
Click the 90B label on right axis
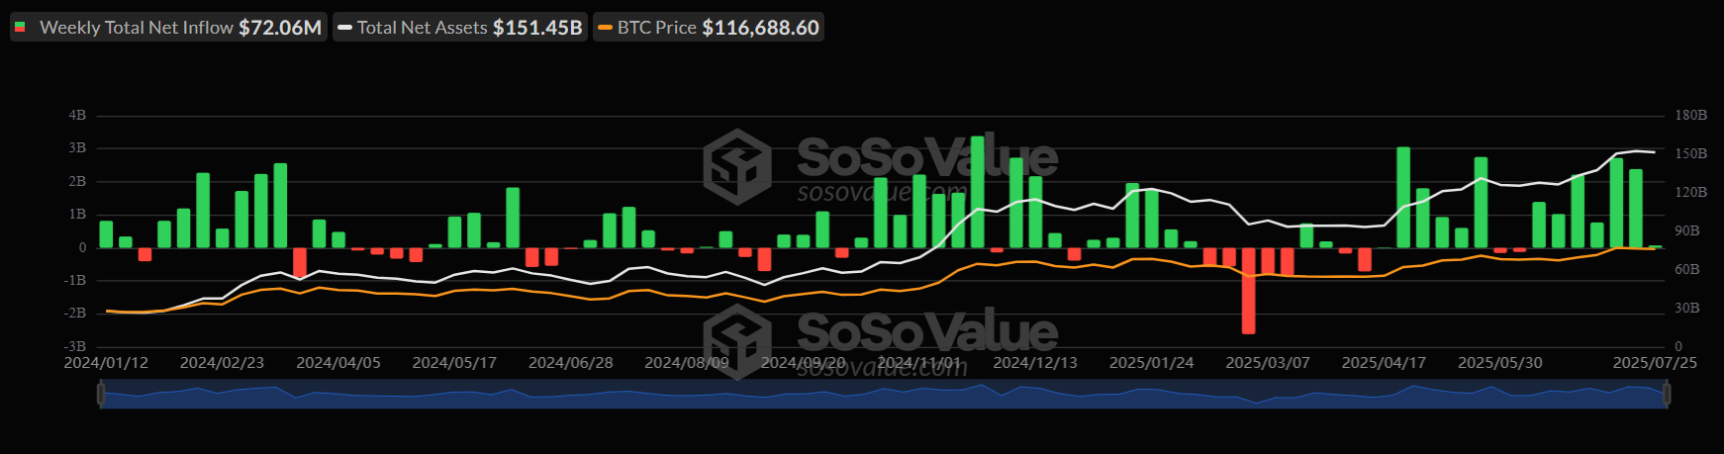(1686, 231)
